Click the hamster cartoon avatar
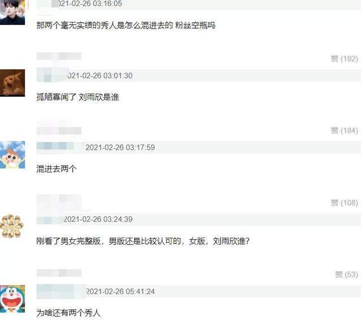The width and height of the screenshot is (361, 320). (x=12, y=155)
